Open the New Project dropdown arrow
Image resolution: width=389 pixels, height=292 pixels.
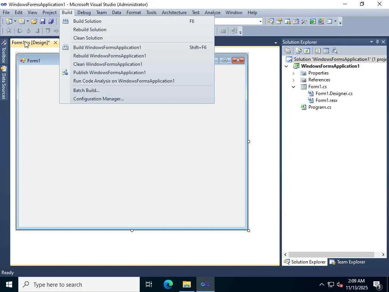click(x=15, y=22)
